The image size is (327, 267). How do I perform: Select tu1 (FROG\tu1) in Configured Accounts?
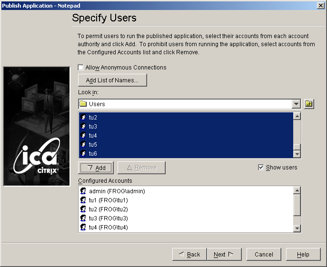point(186,200)
